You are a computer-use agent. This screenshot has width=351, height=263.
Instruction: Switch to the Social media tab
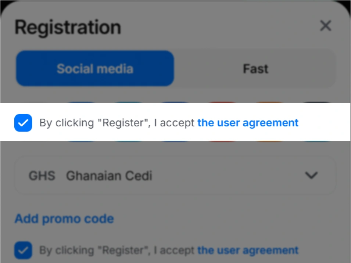click(95, 69)
